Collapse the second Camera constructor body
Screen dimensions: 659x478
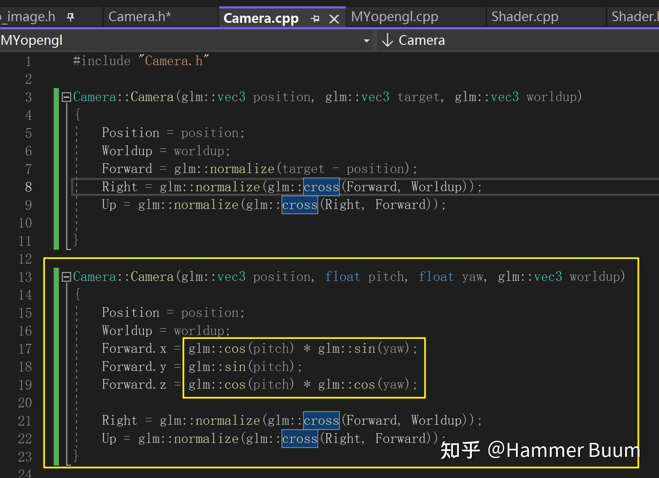coord(66,277)
